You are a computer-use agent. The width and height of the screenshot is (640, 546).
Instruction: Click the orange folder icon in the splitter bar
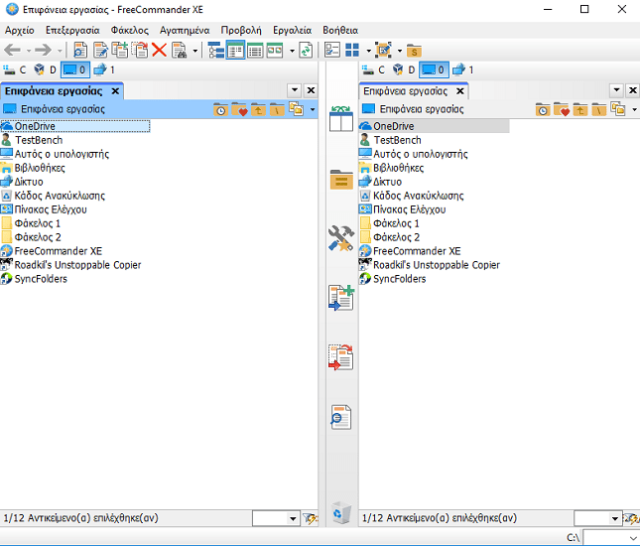coord(341,180)
